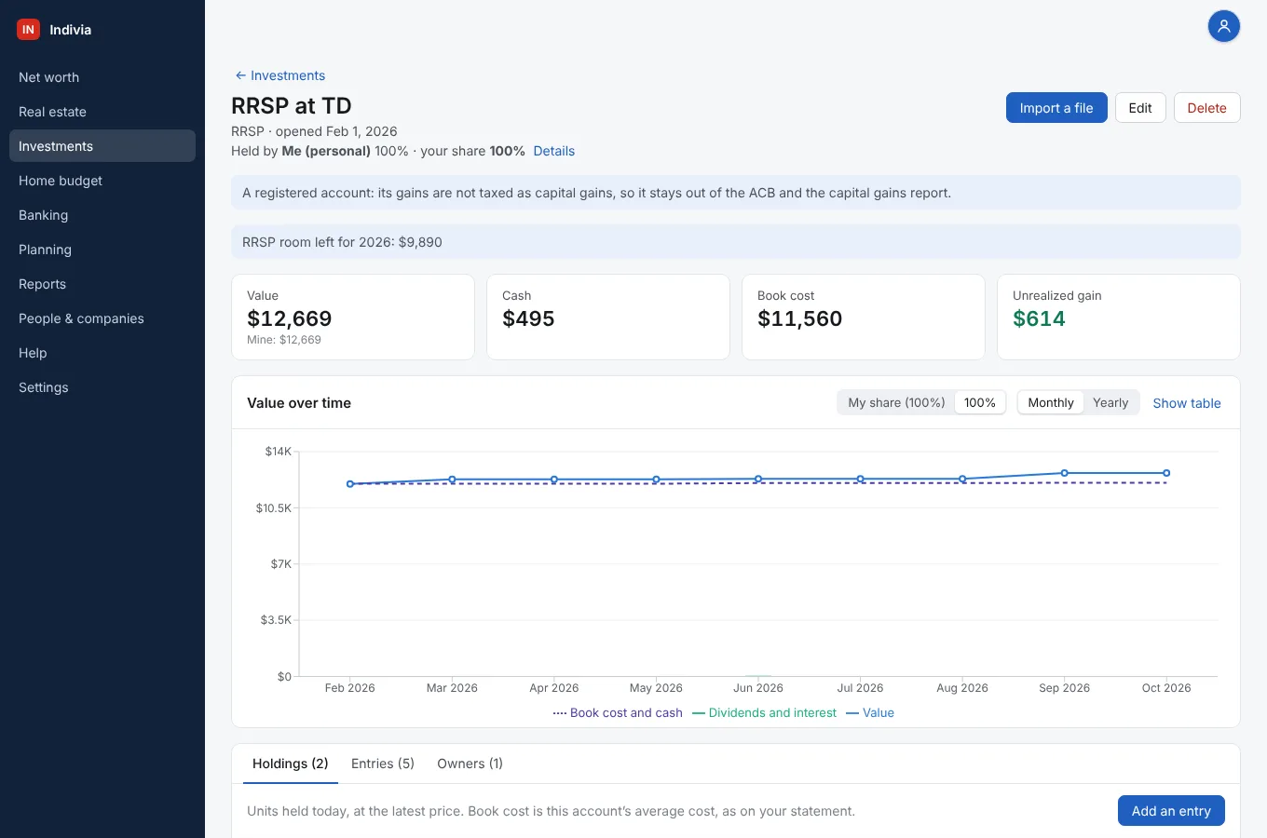Select the Oct 2026 chart data point
1267x838 pixels.
(1166, 473)
